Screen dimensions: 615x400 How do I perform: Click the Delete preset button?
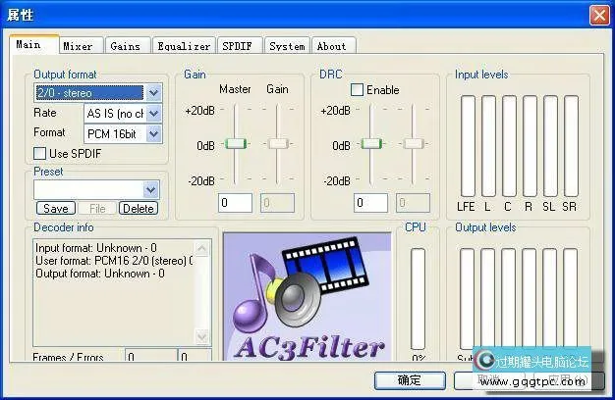tap(138, 208)
